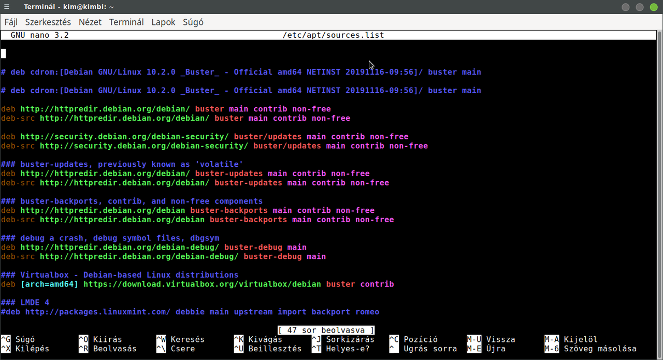
Task: Click the deb security.debian.org buster/updates line
Action: pos(205,137)
